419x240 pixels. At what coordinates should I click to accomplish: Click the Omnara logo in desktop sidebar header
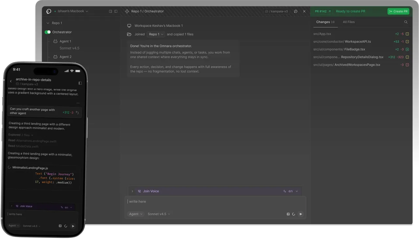(49, 11)
